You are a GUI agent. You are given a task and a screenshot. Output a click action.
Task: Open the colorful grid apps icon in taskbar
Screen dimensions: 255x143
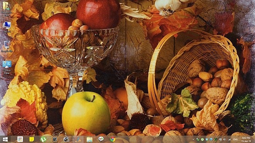[20, 139]
